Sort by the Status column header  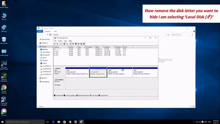[99, 47]
